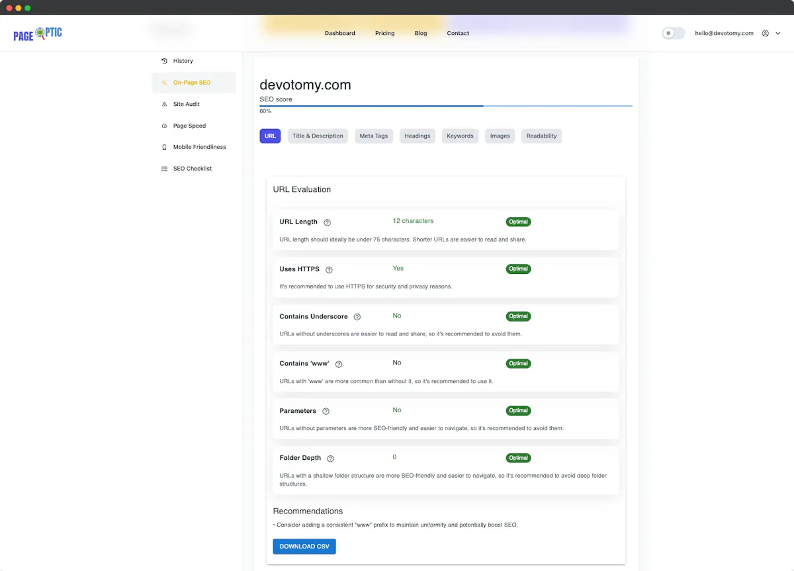The image size is (794, 571).
Task: Open the Meta Tags tab
Action: pos(374,136)
